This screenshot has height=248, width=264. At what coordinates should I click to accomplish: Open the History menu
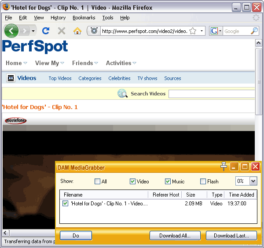tap(58, 18)
